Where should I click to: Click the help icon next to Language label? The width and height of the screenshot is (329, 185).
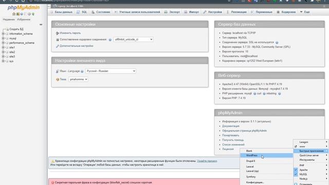click(82, 71)
